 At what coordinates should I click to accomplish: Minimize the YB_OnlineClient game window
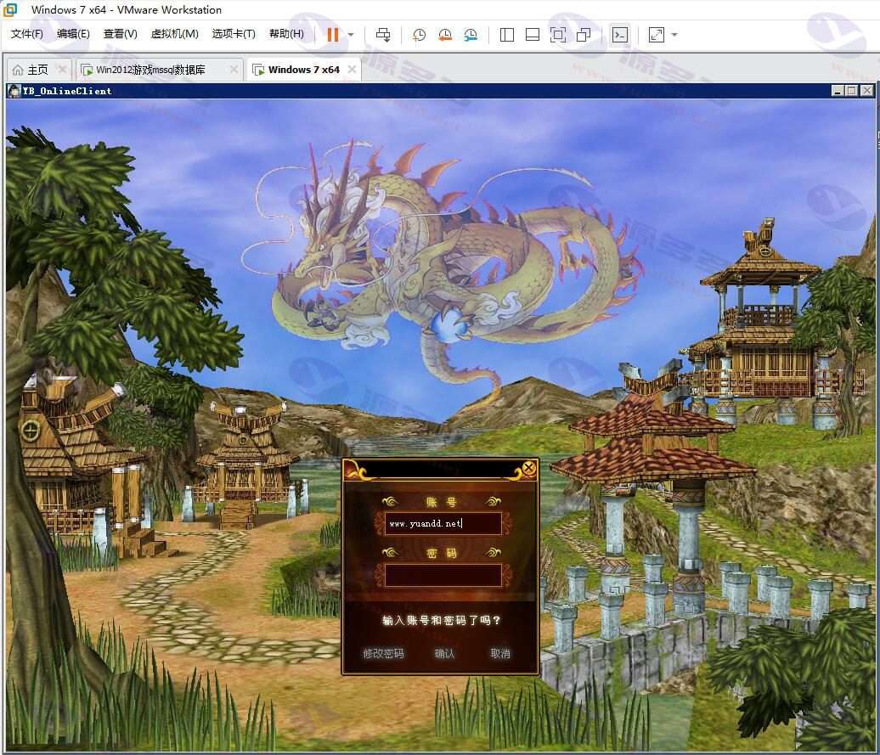838,90
